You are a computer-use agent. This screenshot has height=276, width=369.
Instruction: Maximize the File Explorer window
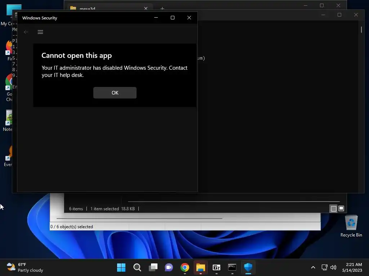point(322,5)
